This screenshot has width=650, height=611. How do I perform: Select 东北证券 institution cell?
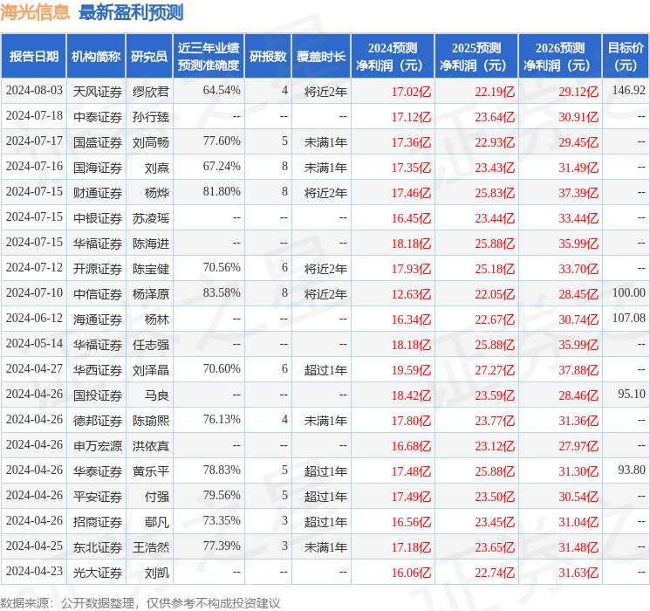98,547
